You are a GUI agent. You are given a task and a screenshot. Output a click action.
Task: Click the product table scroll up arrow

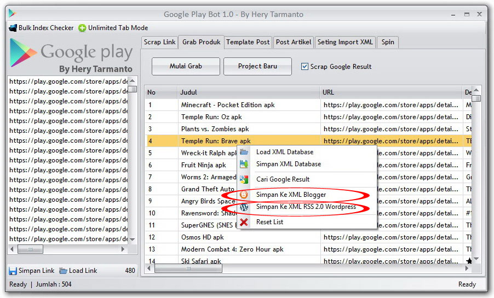tap(476, 90)
